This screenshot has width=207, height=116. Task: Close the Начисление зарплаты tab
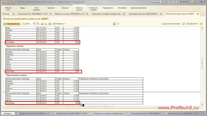click(161, 14)
